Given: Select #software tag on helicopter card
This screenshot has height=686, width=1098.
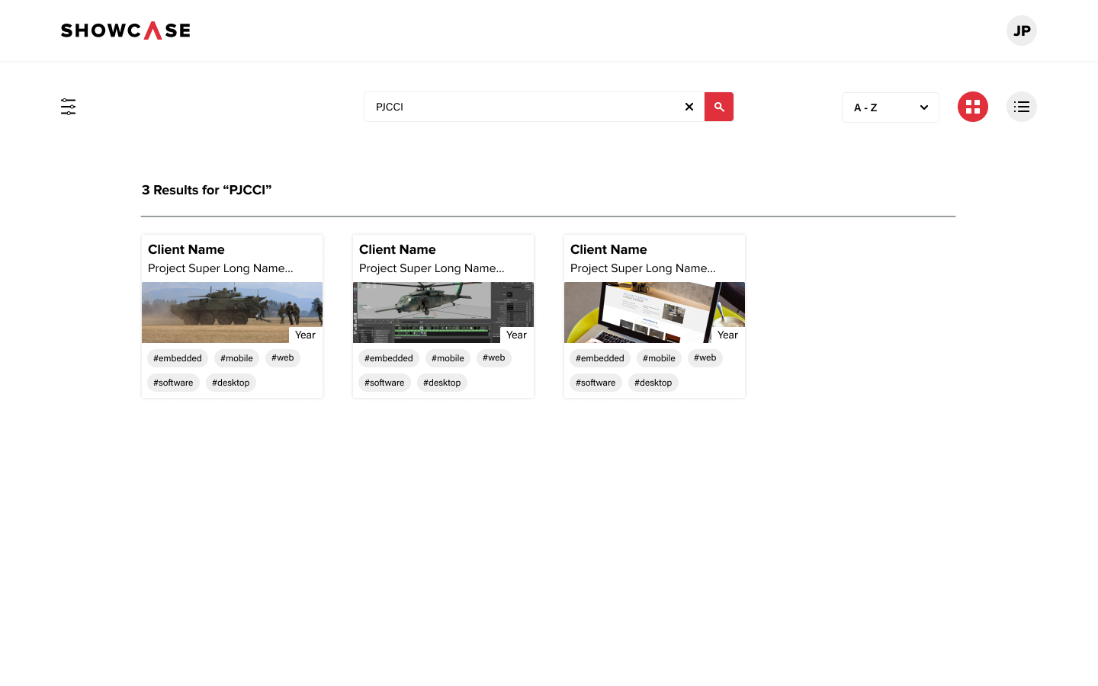Looking at the screenshot, I should [384, 383].
